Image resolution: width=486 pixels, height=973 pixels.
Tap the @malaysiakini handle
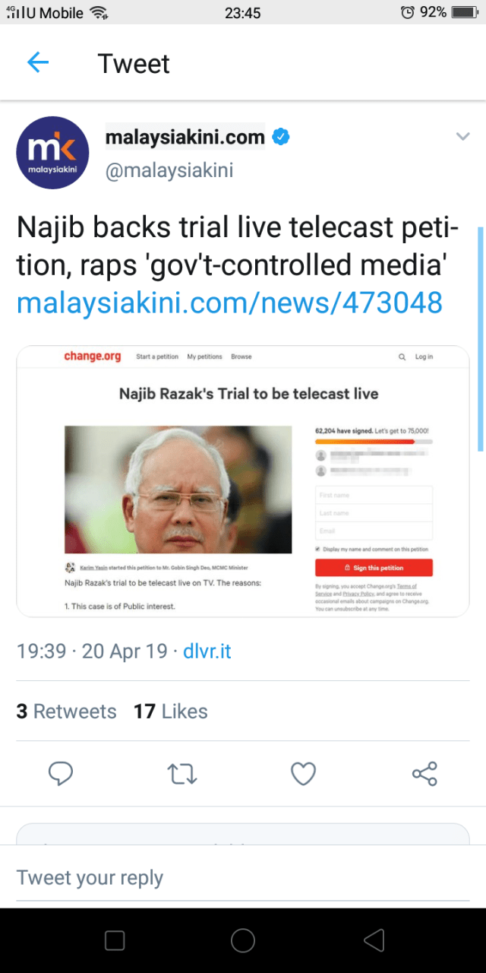click(169, 170)
